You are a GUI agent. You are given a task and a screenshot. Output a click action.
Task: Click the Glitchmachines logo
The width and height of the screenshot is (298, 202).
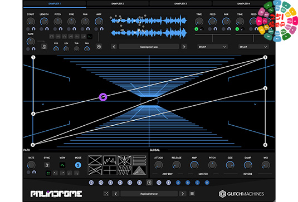pos(241,194)
